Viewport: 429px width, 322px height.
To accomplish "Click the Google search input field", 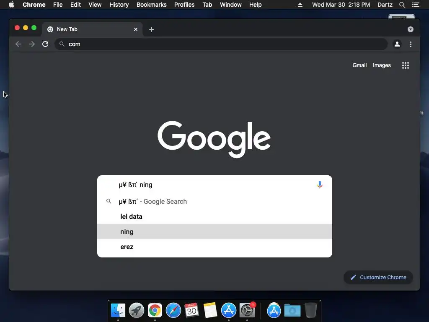I will coord(215,185).
